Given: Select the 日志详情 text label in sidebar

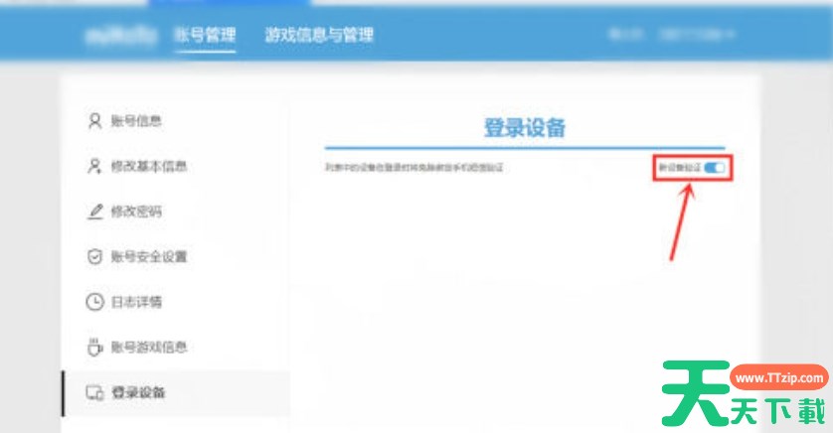Looking at the screenshot, I should 136,302.
